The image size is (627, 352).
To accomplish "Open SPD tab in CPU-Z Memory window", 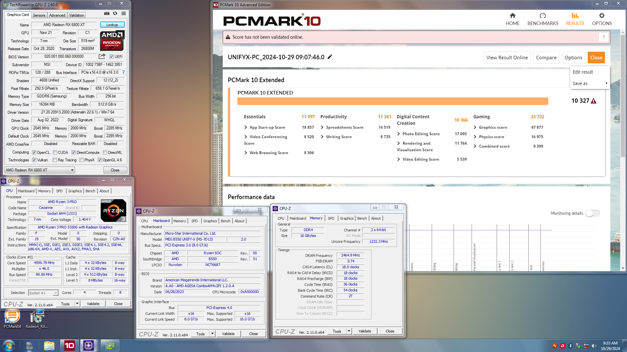I will click(331, 218).
